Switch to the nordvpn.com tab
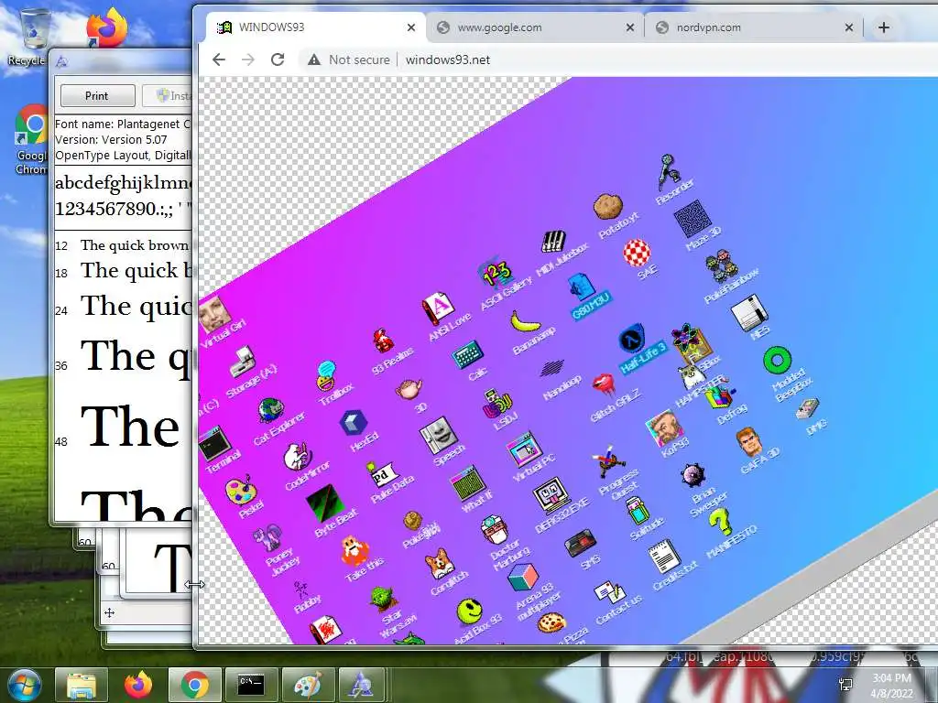The image size is (938, 703). pos(755,27)
